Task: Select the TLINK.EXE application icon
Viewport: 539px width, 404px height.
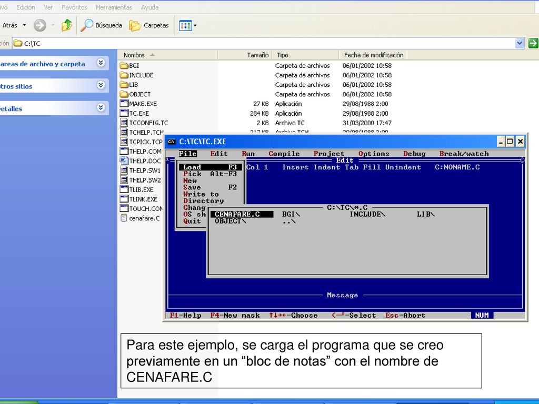Action: tap(124, 199)
